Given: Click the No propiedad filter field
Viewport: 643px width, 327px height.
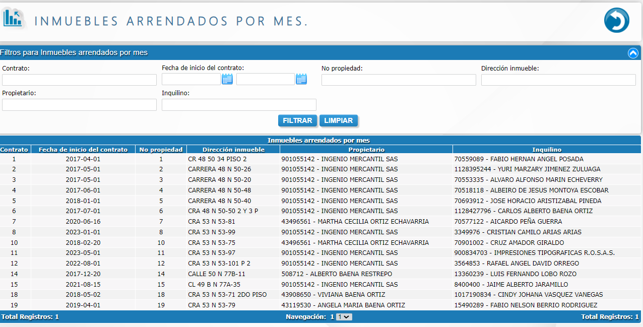Looking at the screenshot, I should 399,80.
